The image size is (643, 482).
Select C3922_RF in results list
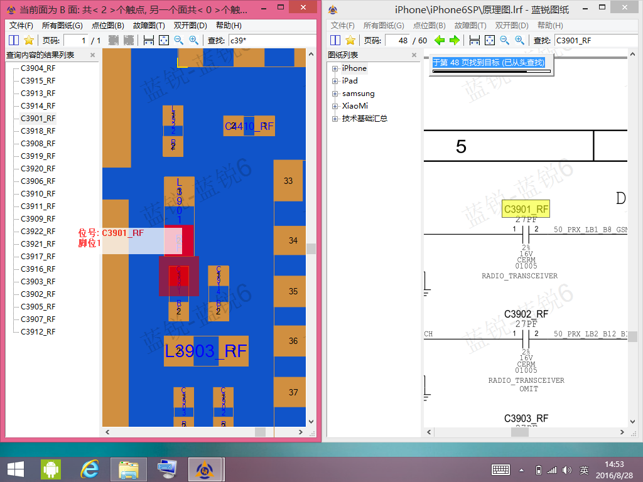[x=38, y=232]
